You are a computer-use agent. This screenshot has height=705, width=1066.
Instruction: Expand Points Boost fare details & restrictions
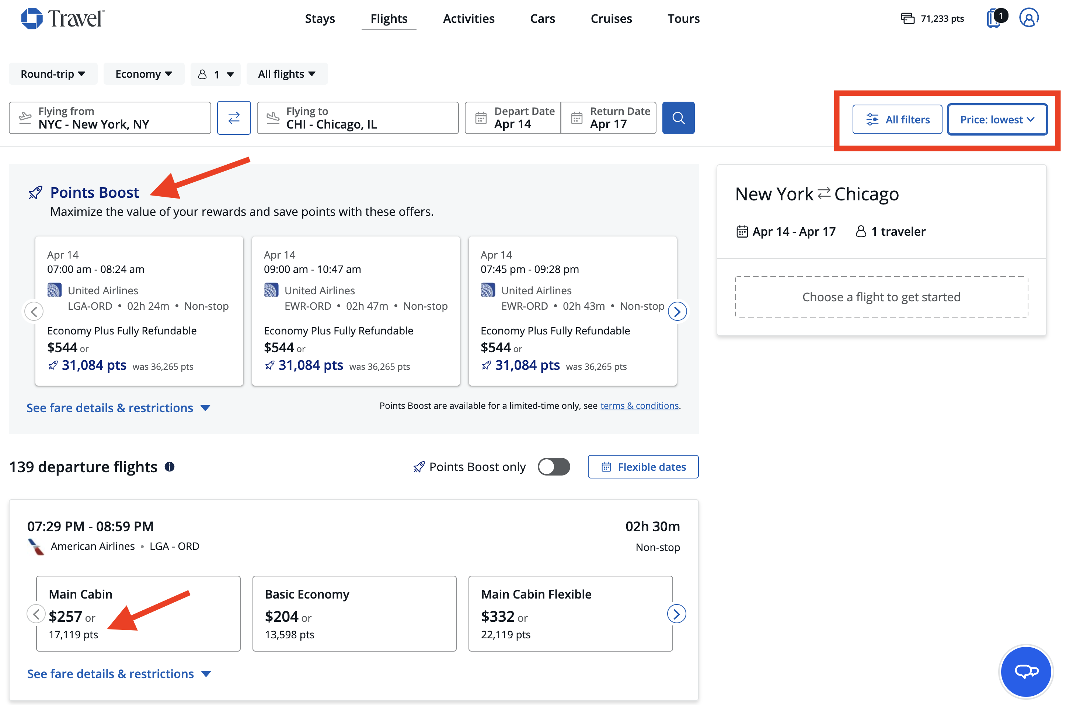[118, 408]
